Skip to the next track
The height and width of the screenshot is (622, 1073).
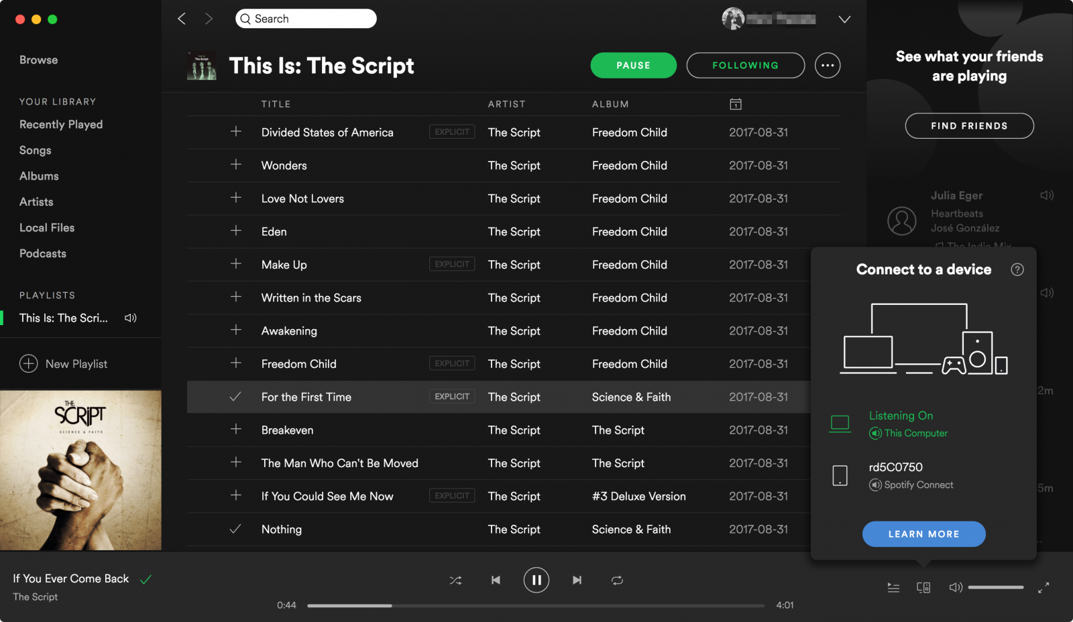(577, 580)
